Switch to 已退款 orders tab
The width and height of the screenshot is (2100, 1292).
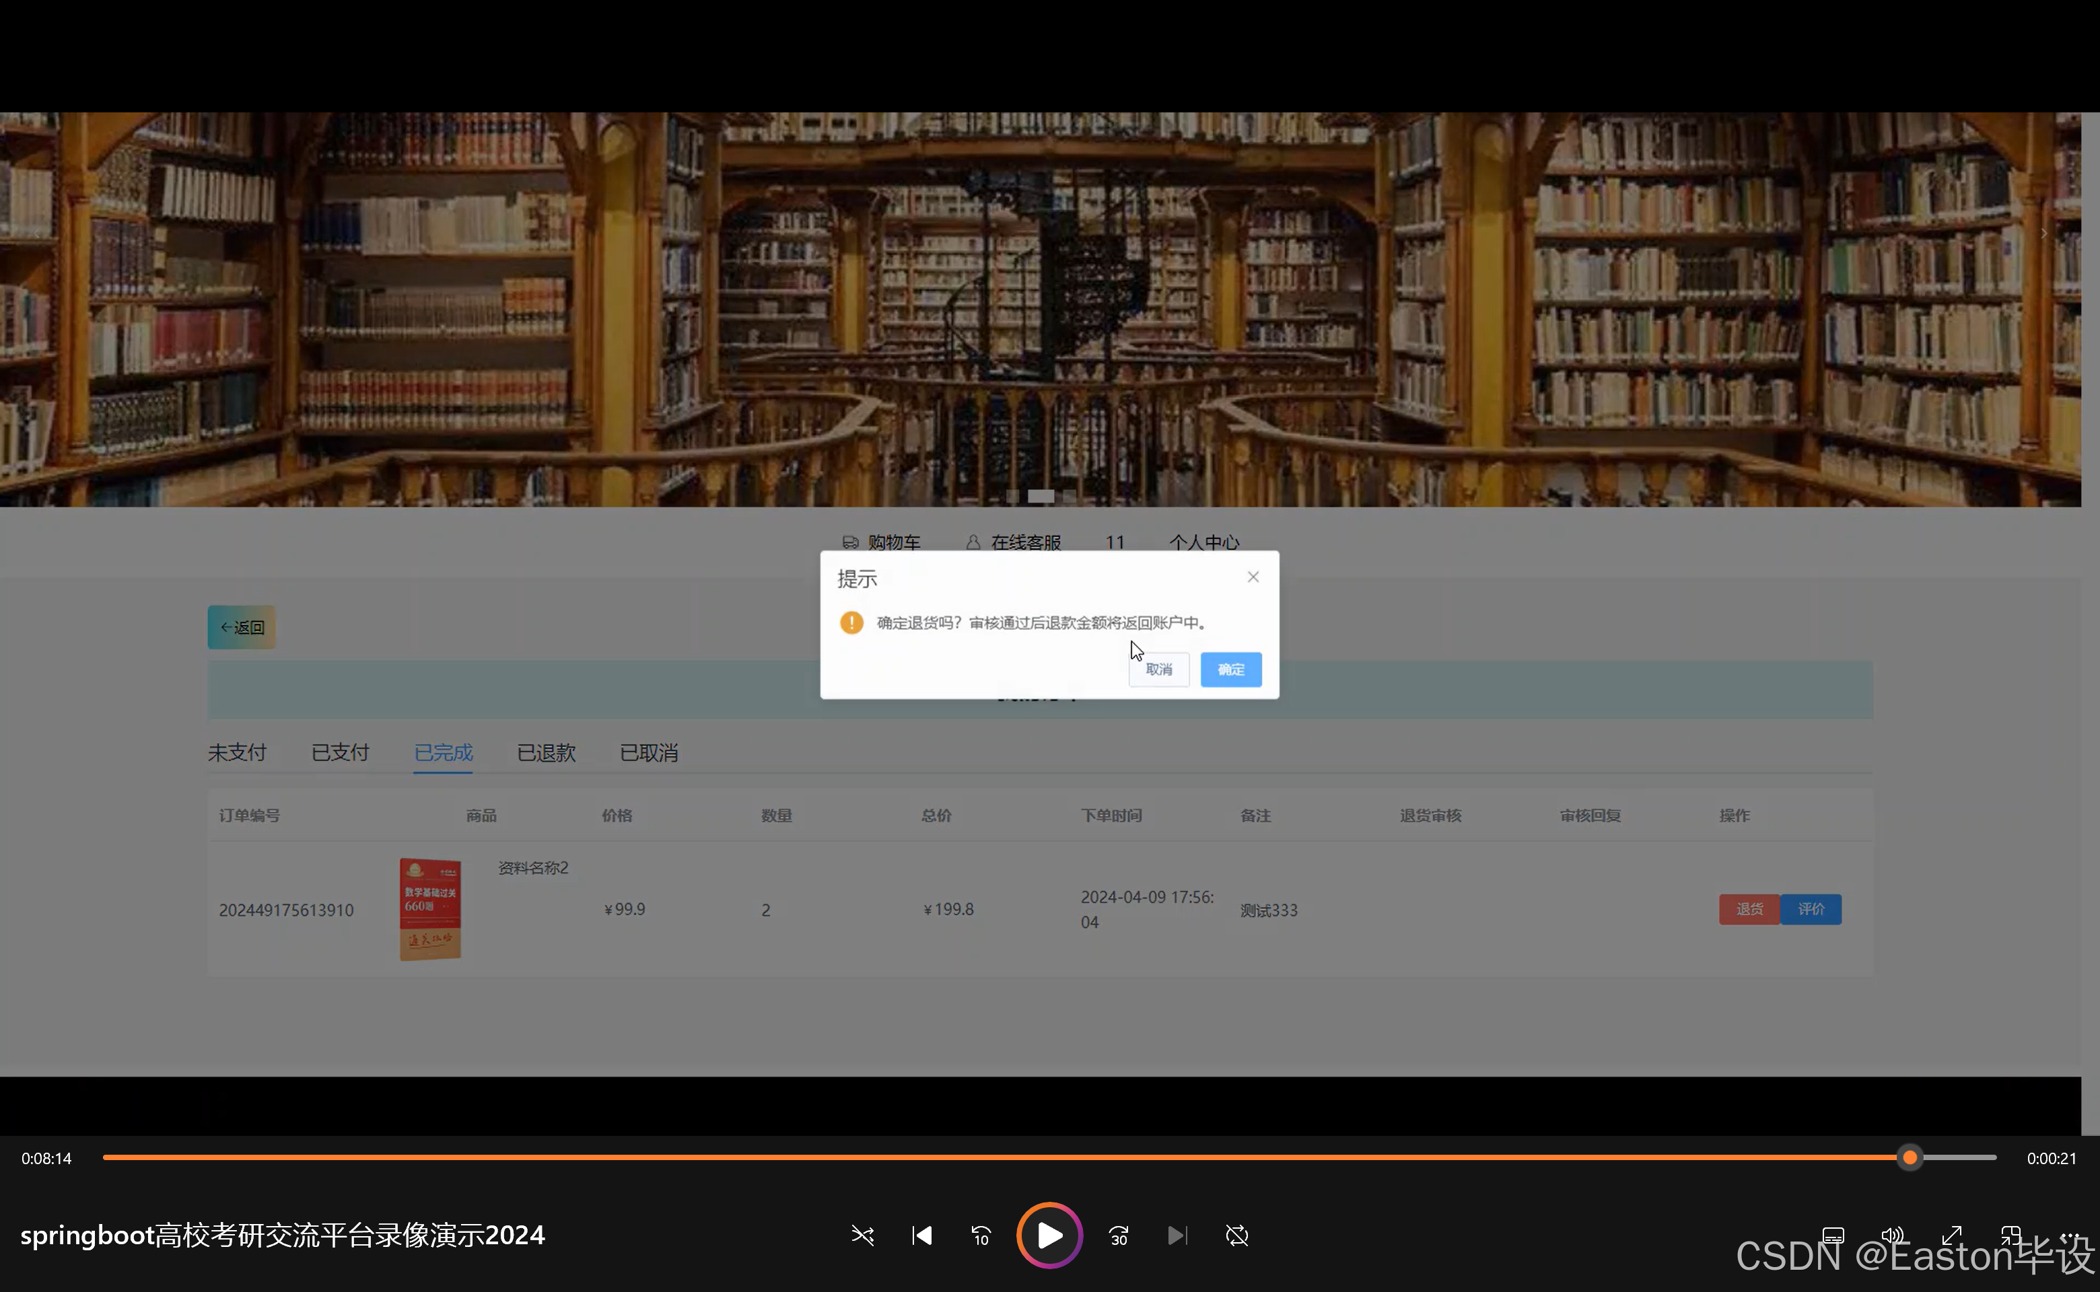coord(546,753)
